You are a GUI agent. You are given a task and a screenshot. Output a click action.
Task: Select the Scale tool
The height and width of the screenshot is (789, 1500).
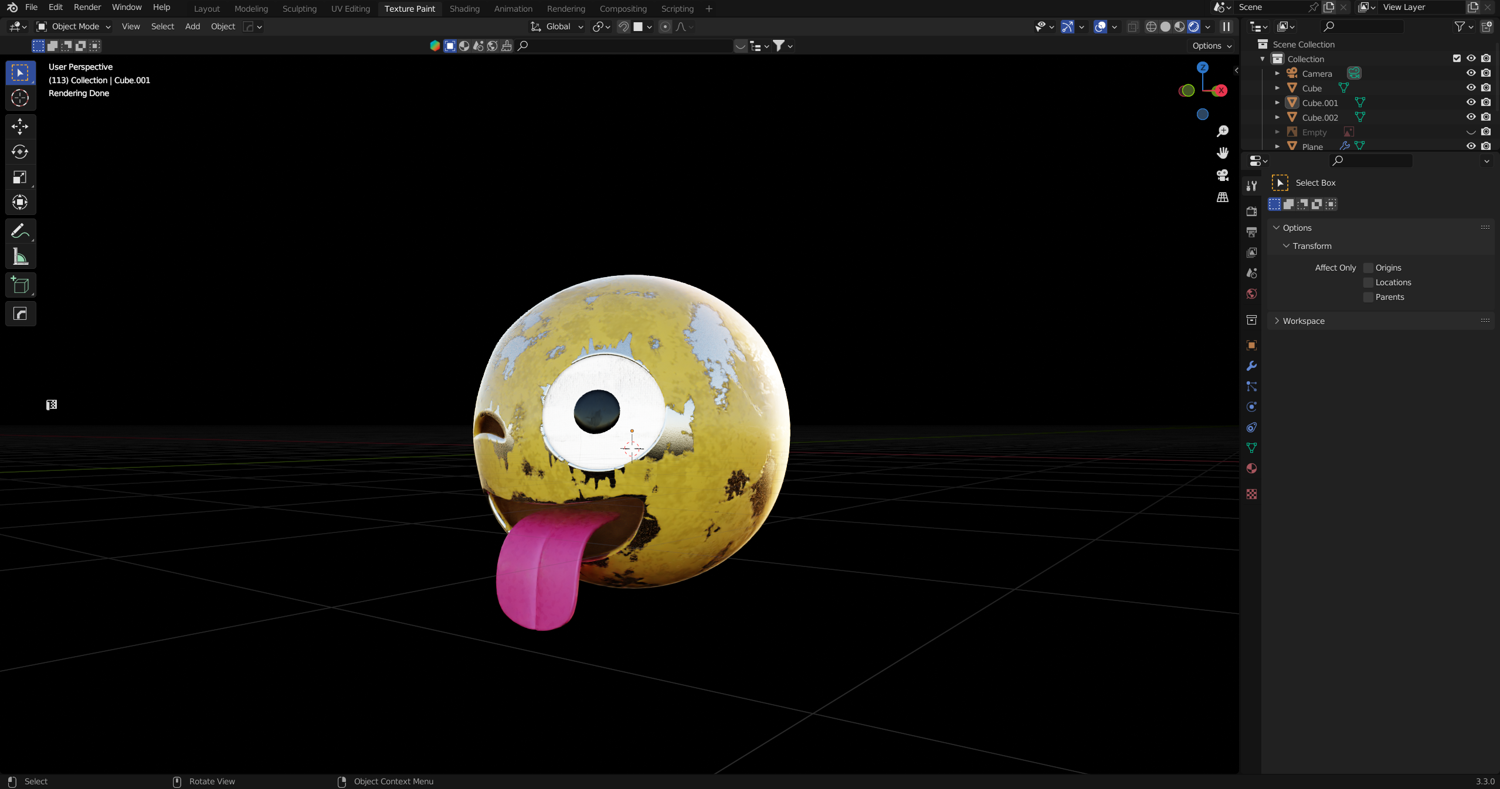click(20, 177)
